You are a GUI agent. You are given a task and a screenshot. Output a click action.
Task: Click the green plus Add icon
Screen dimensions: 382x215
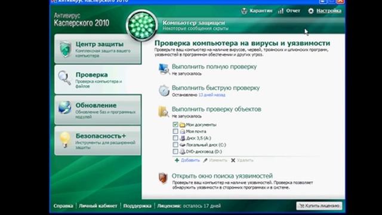coord(177,160)
